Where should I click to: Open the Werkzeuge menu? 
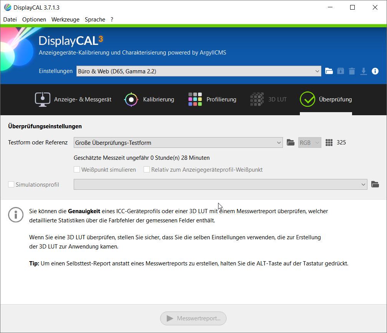(x=65, y=20)
